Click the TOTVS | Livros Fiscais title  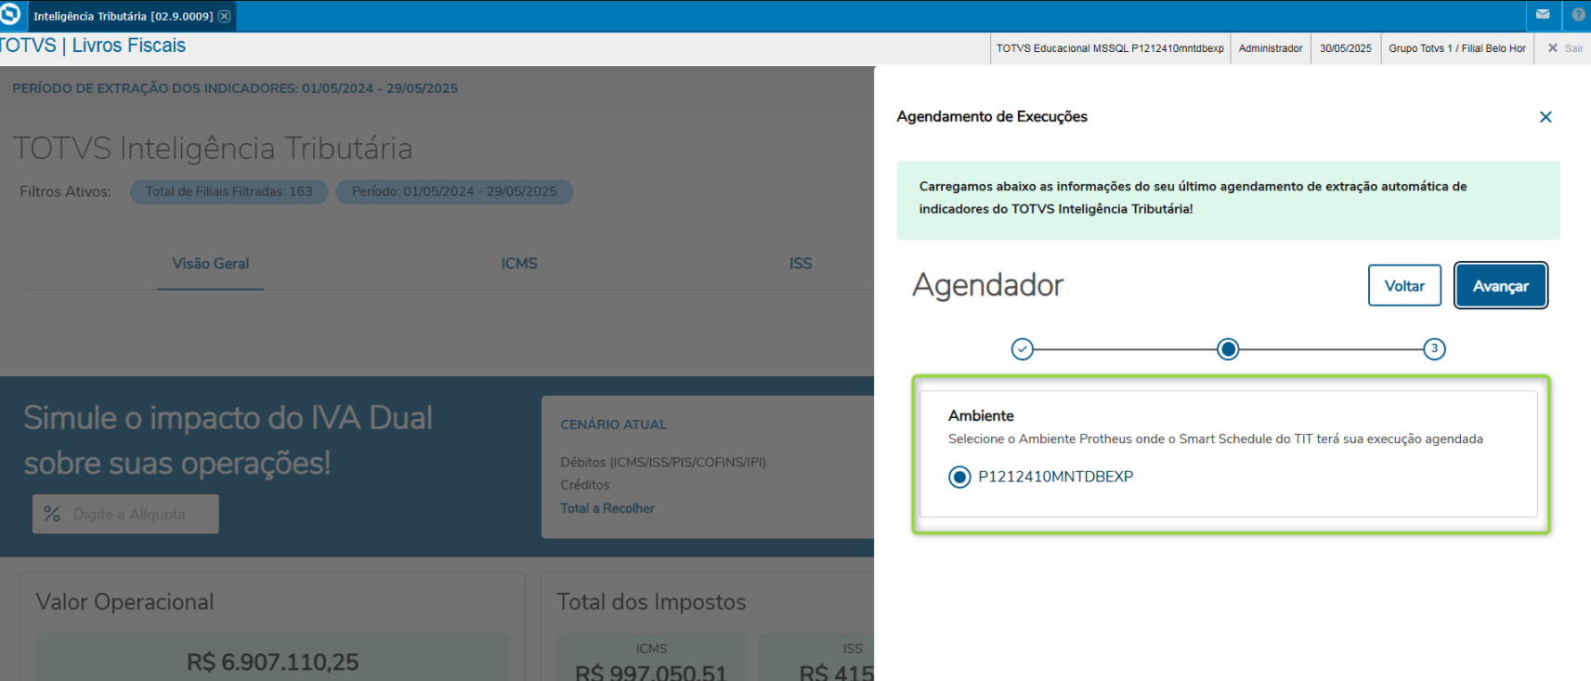pos(93,46)
